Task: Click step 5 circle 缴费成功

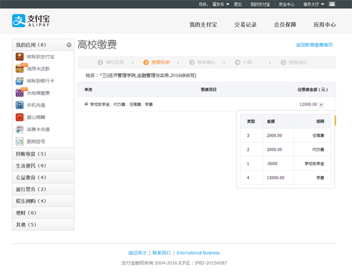Action: point(283,62)
